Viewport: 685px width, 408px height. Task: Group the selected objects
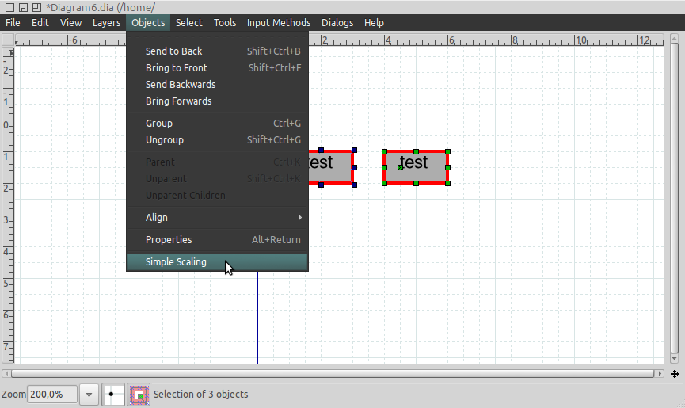pos(218,123)
